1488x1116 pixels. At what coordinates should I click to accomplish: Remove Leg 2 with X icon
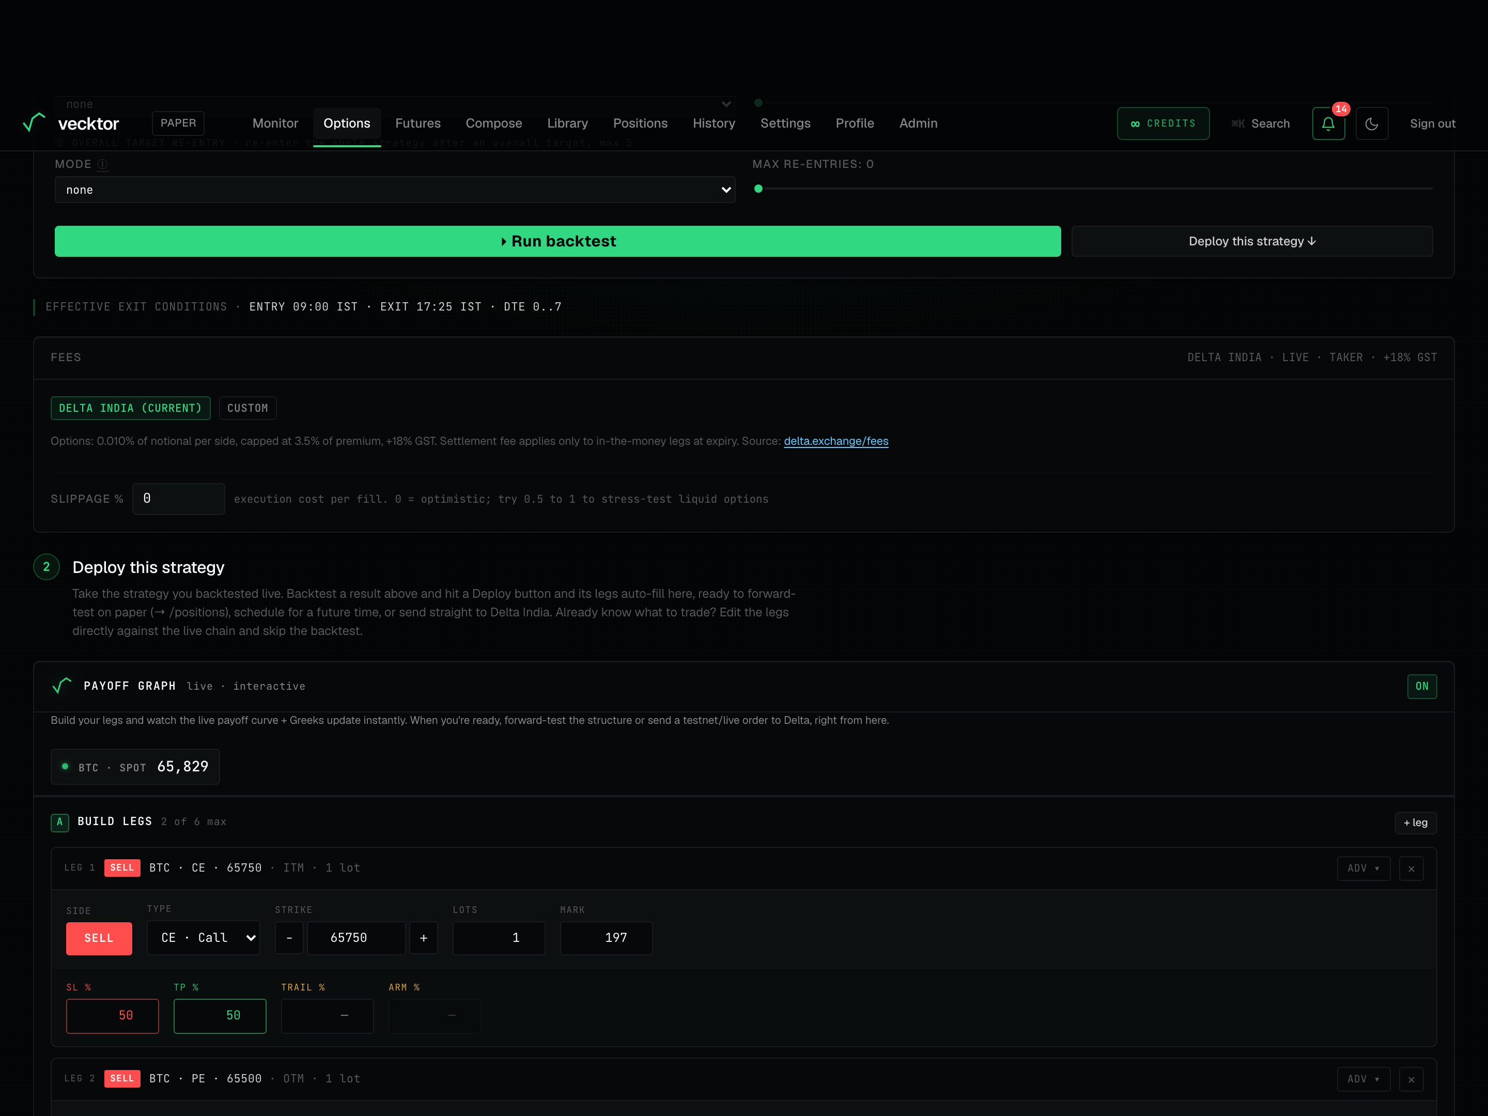(1411, 1079)
